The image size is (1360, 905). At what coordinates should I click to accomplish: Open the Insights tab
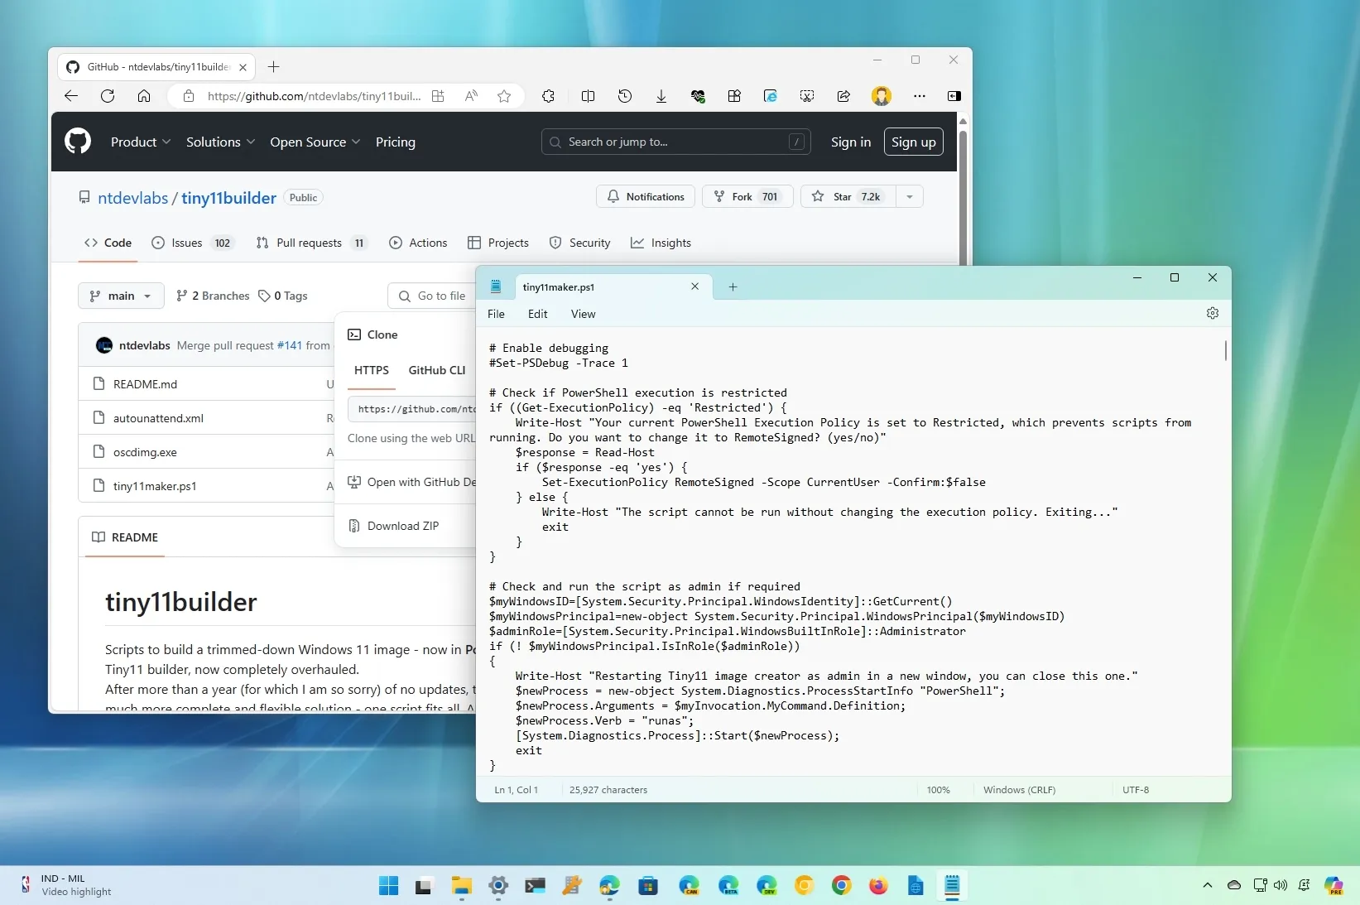[661, 243]
